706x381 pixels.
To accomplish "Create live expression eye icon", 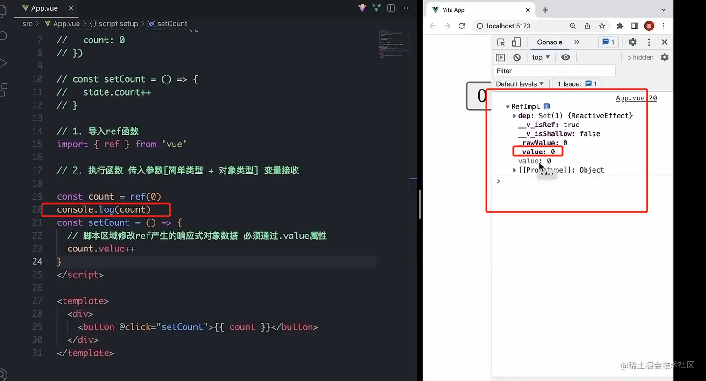I will pyautogui.click(x=565, y=57).
